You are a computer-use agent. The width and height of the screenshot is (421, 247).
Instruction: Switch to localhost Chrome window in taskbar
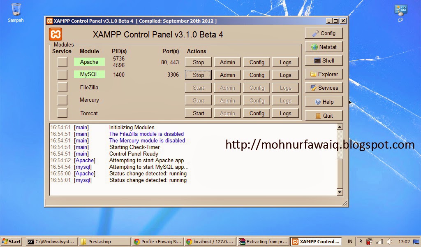click(x=210, y=242)
